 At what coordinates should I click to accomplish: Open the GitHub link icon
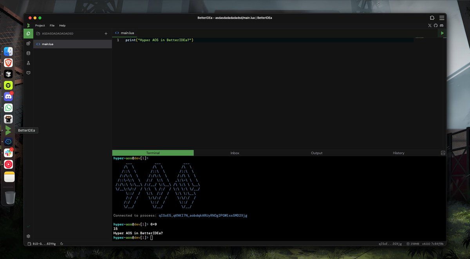436,25
